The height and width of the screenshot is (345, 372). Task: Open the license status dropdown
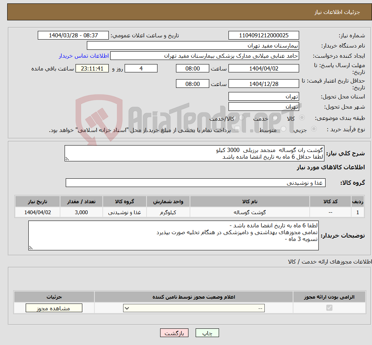[x=194, y=308]
